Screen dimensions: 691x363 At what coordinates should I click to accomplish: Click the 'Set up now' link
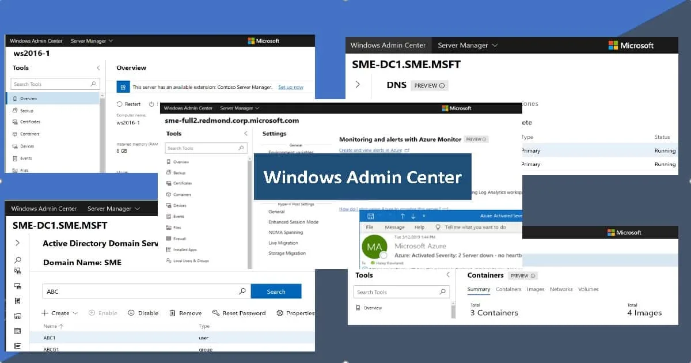tap(290, 87)
